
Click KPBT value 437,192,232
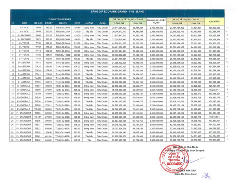point(214,132)
